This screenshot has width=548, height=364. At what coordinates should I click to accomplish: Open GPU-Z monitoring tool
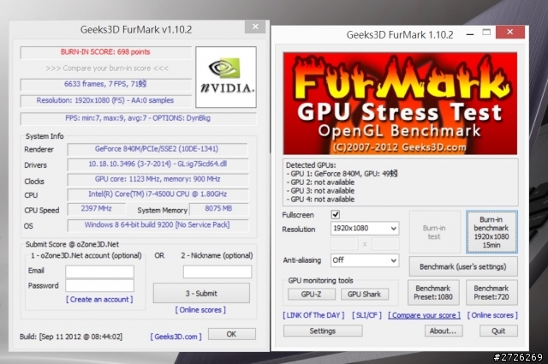tap(311, 295)
